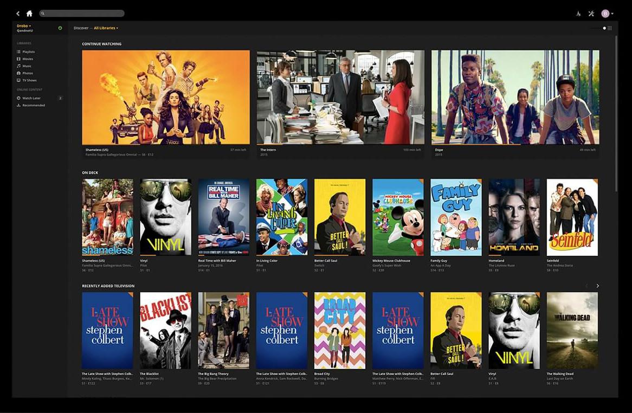Viewport: 632px width, 413px height.
Task: Adjust the poster size slider
Action: click(x=604, y=28)
